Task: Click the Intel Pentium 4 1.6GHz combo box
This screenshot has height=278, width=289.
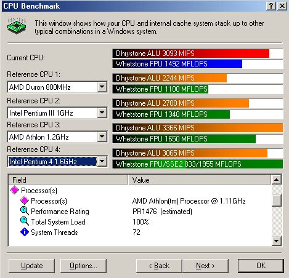Action: (57, 162)
